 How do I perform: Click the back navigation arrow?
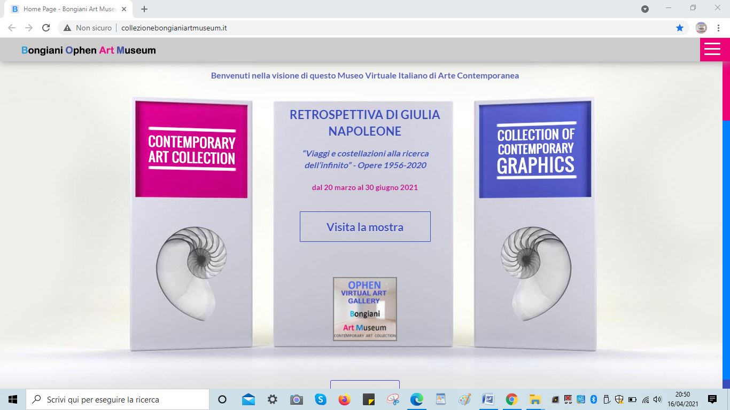[12, 28]
